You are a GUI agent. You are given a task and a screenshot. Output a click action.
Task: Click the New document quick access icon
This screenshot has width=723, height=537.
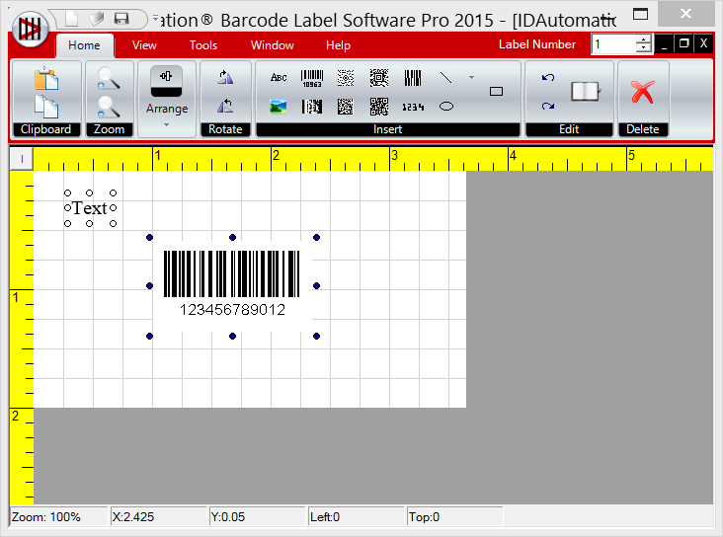71,19
